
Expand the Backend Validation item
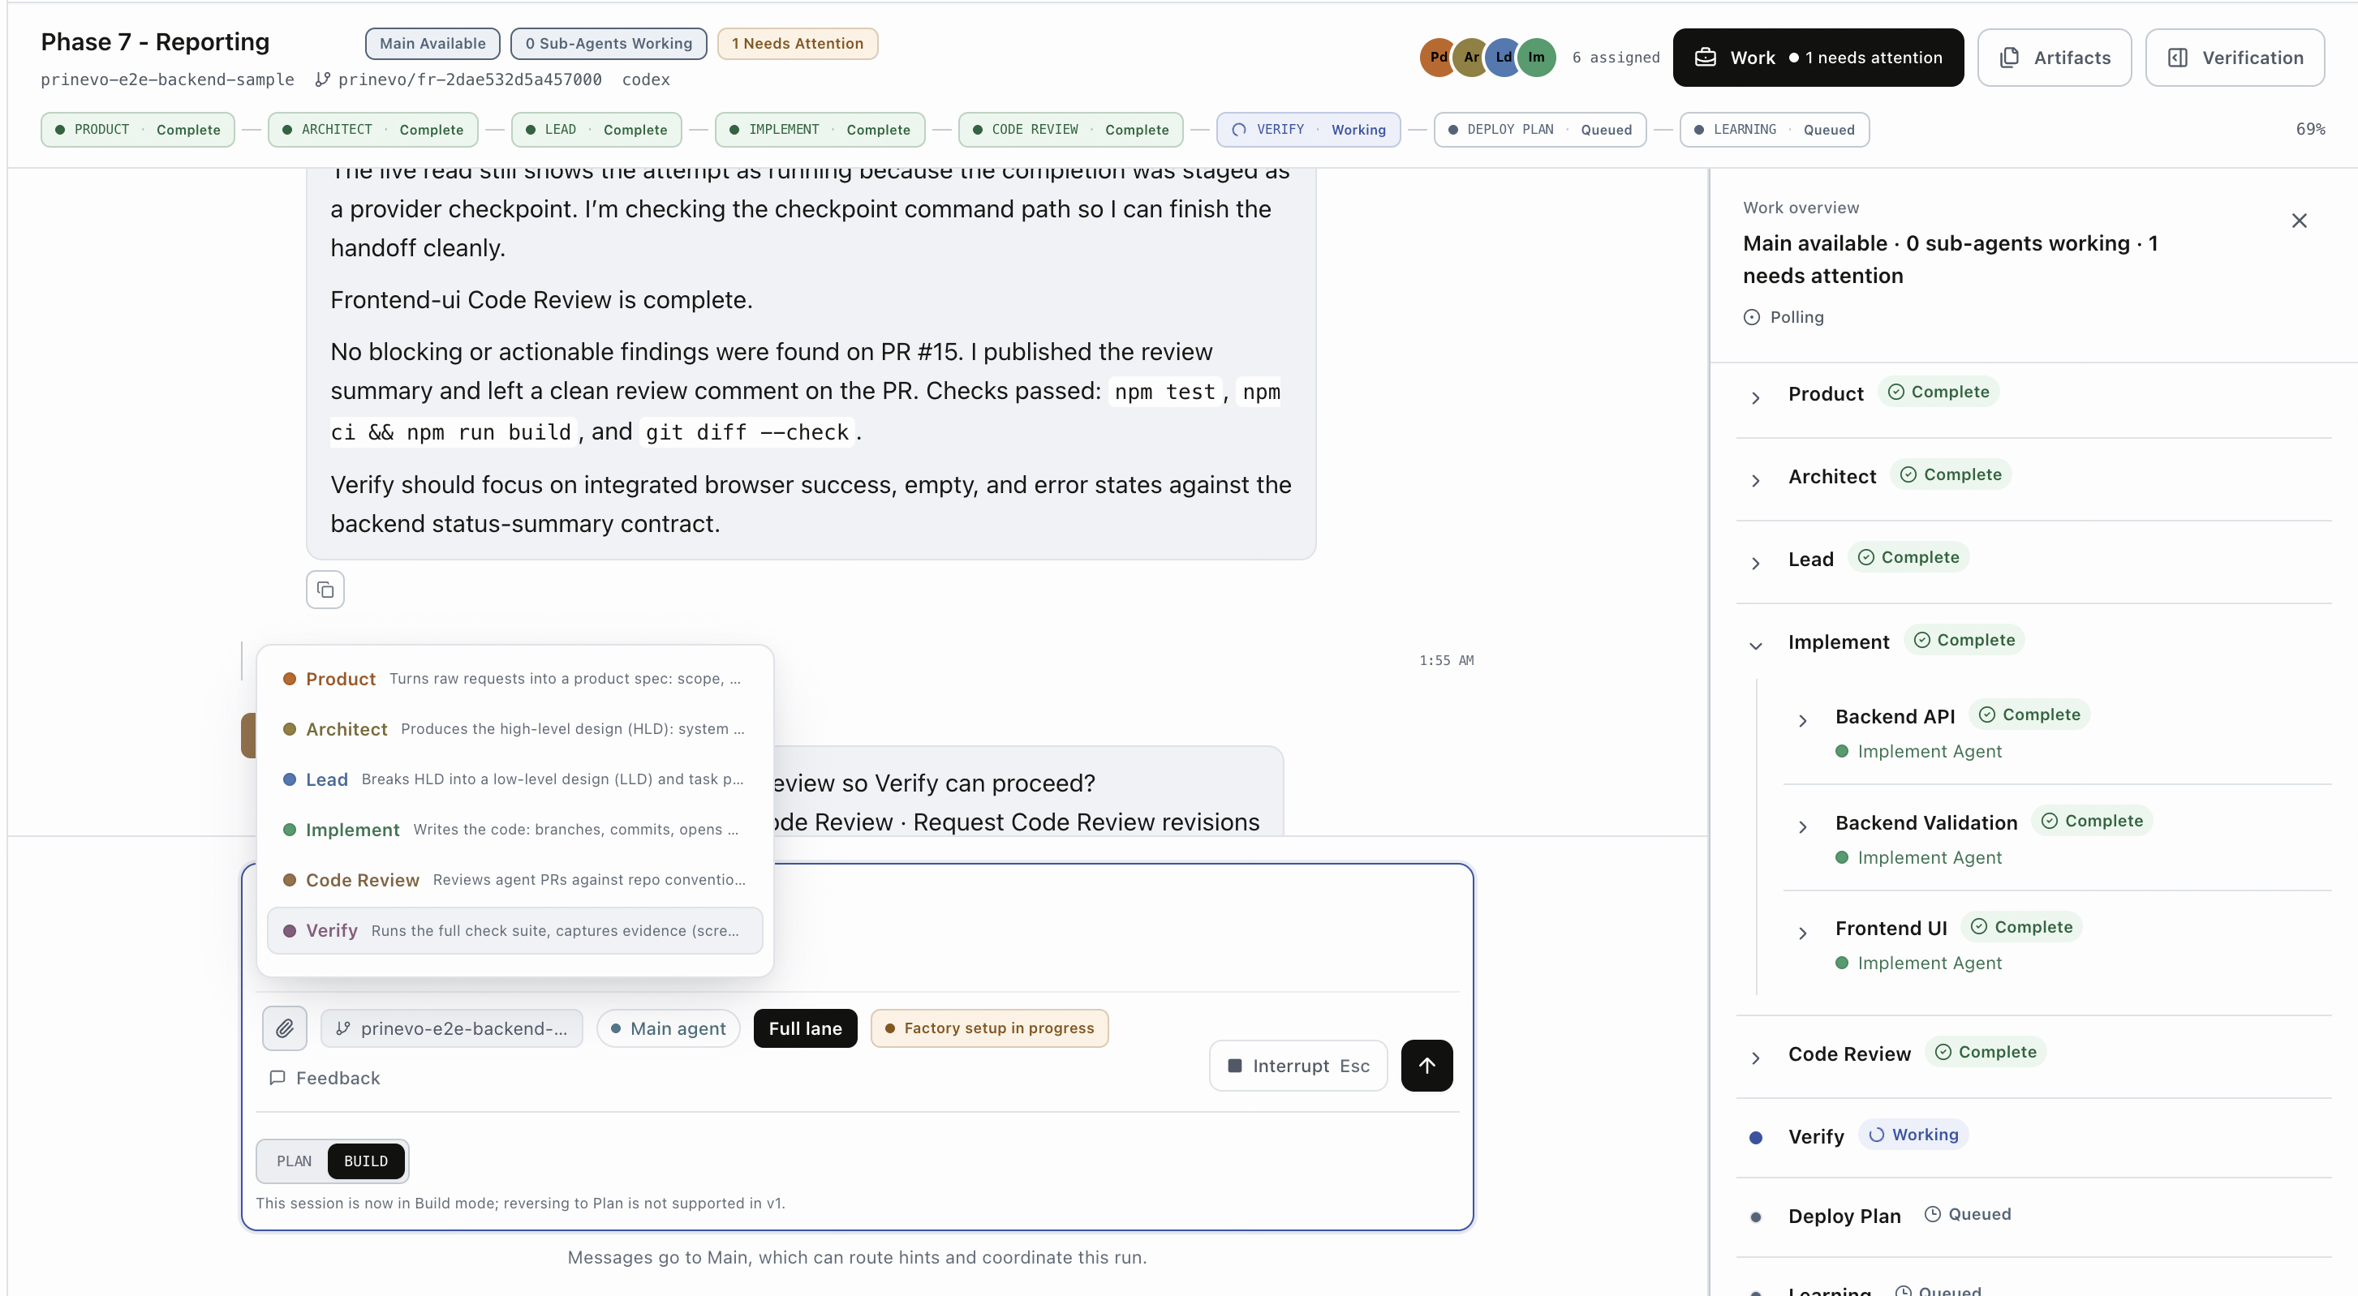click(x=1802, y=826)
